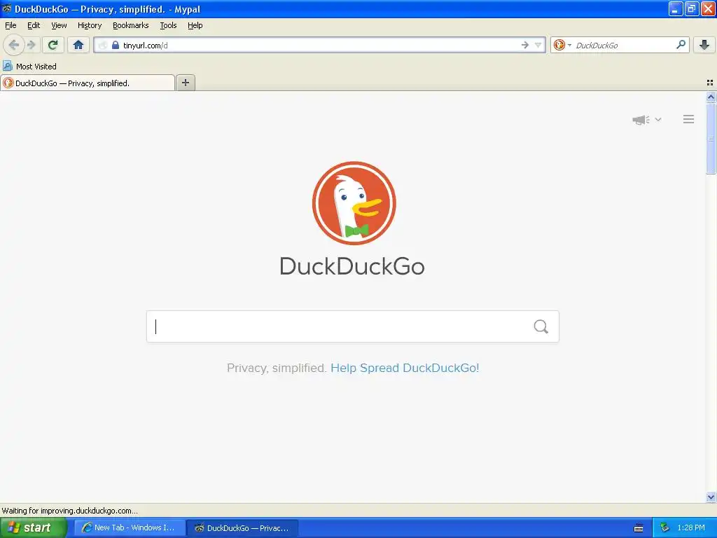The image size is (717, 538).
Task: Open the Tools menu
Action: click(168, 25)
